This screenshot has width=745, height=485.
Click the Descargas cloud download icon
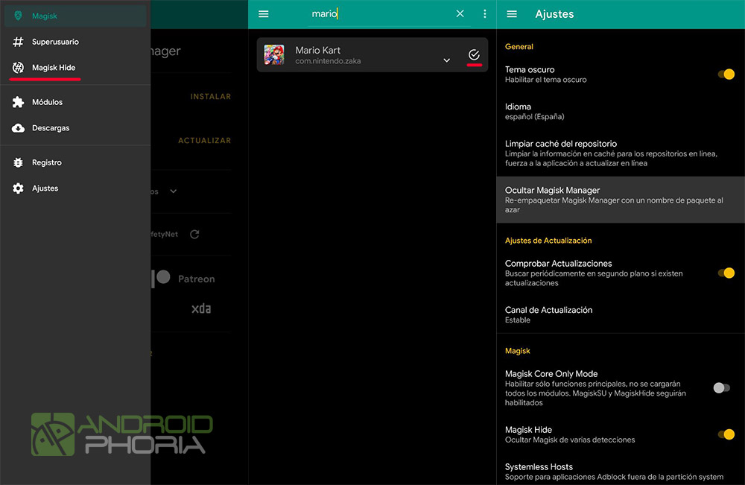pyautogui.click(x=18, y=128)
